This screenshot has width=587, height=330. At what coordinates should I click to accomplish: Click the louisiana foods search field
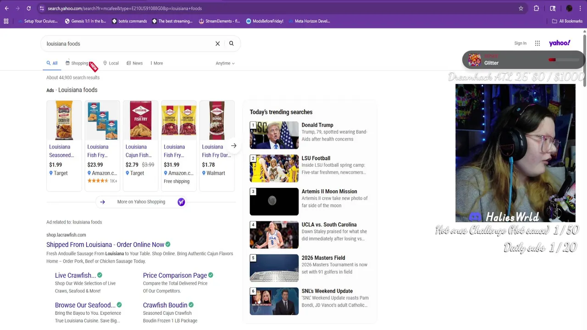pos(128,44)
